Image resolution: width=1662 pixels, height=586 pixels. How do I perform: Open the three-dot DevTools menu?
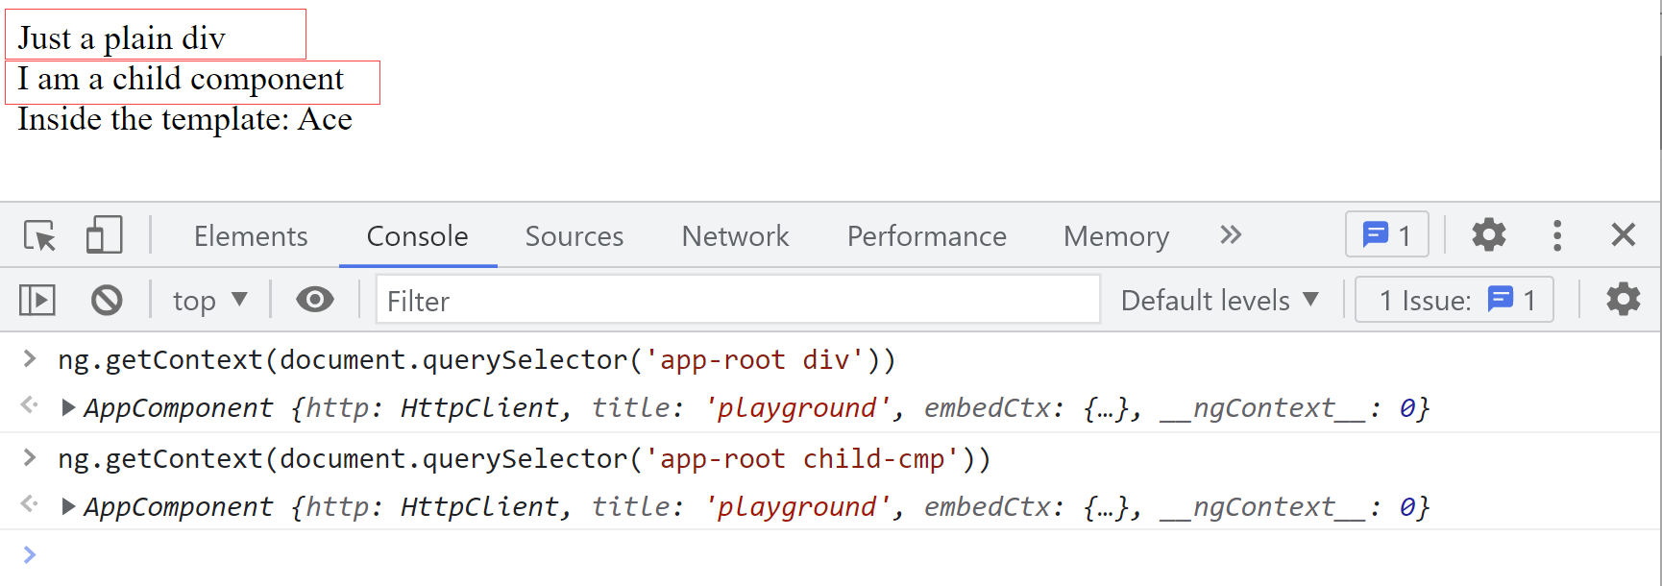1557,235
